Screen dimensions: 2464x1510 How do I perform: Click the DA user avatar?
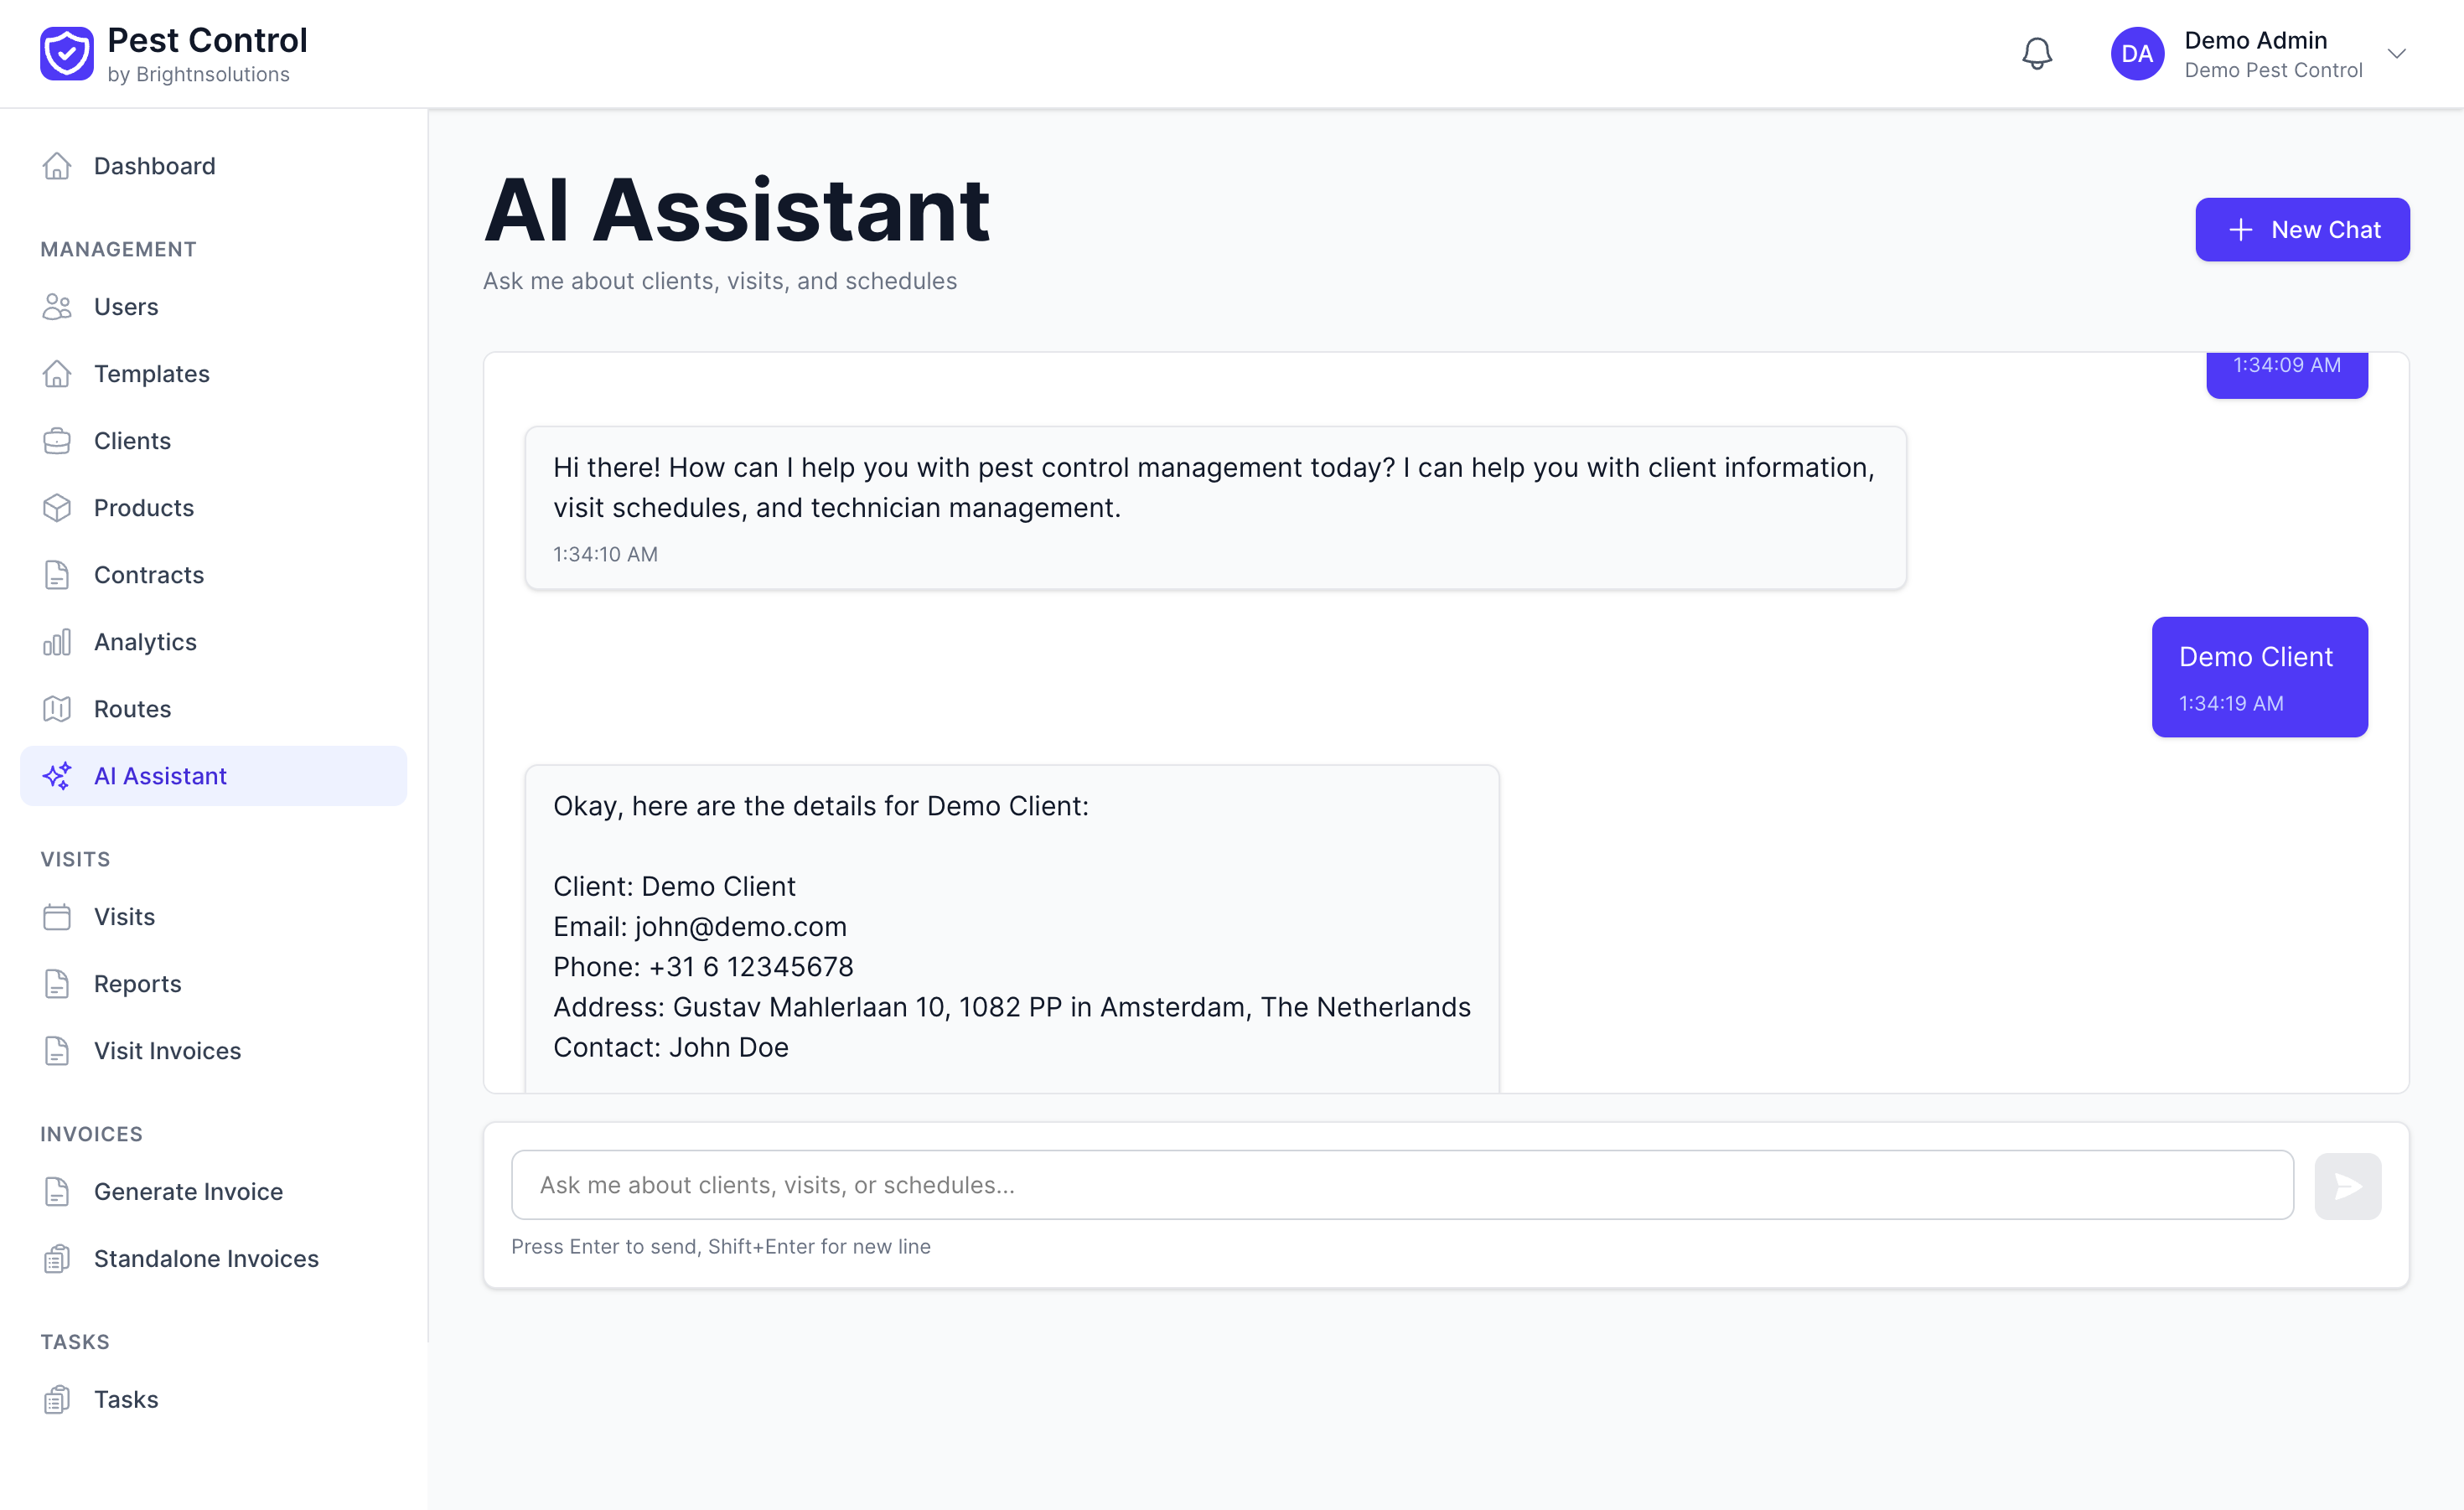[2137, 54]
